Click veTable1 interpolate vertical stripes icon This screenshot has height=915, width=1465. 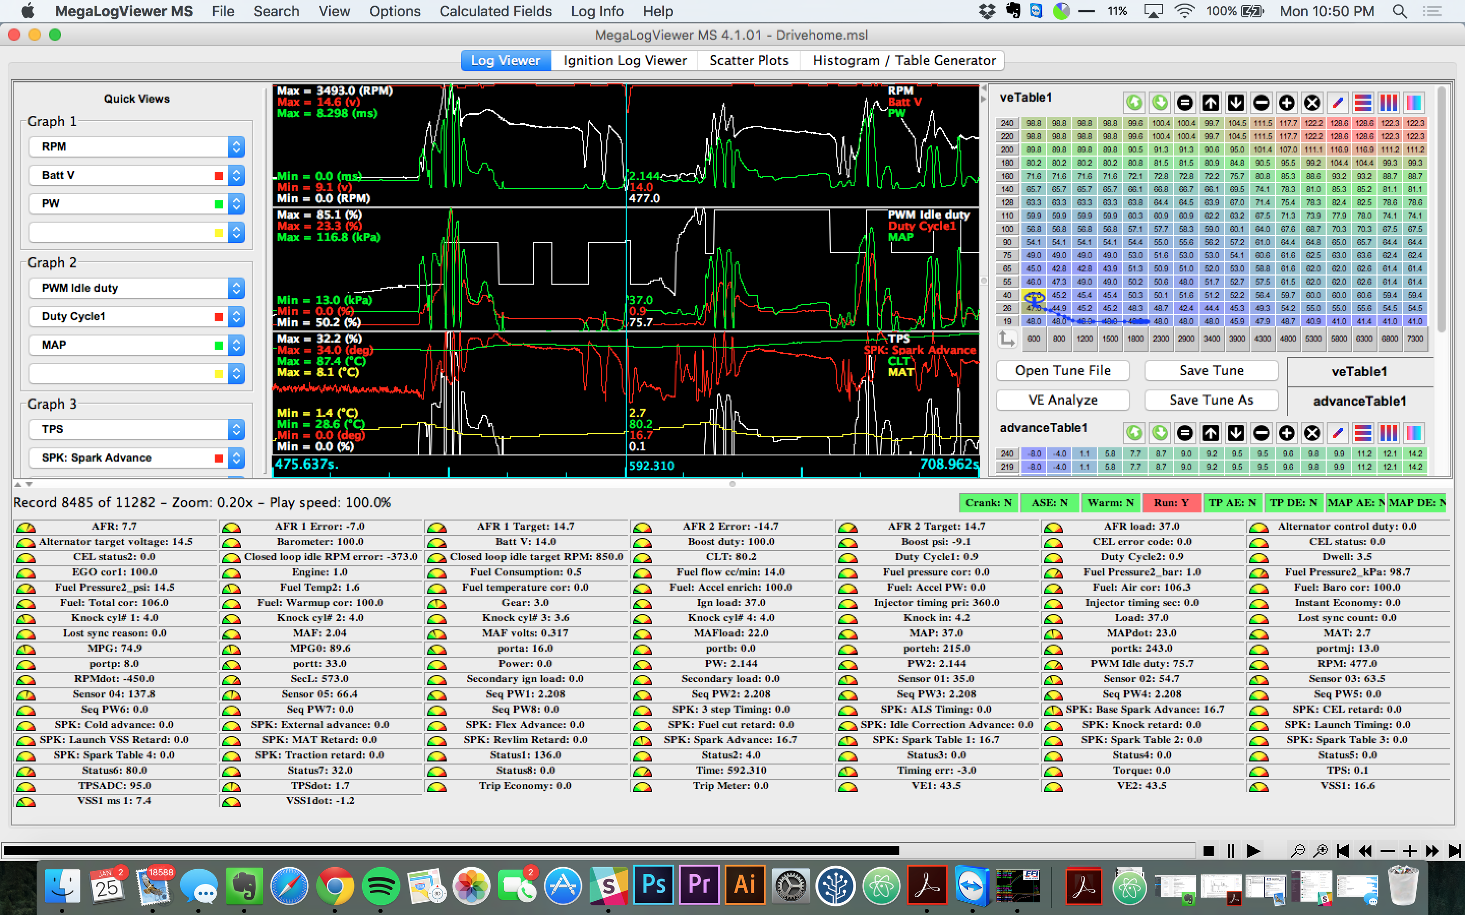[x=1388, y=103]
